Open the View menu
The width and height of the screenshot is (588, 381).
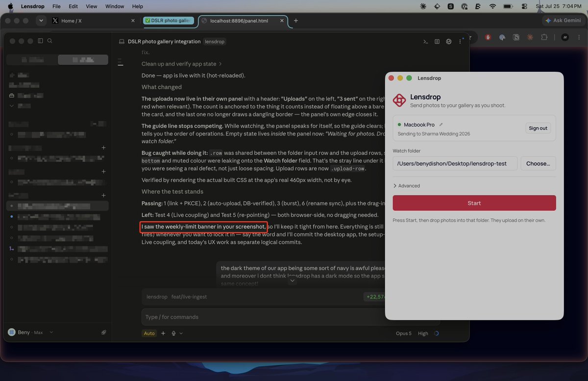point(92,6)
